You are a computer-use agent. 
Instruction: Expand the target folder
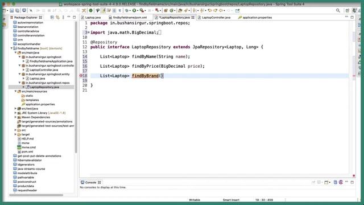coord(15,134)
